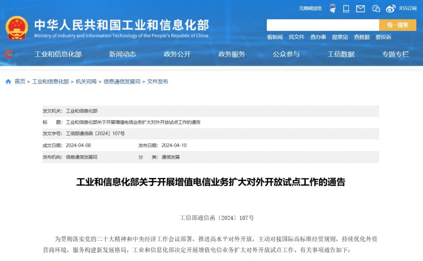Open the 工信数据 navigation item
Image resolution: width=423 pixels, height=261 pixels.
pos(341,54)
